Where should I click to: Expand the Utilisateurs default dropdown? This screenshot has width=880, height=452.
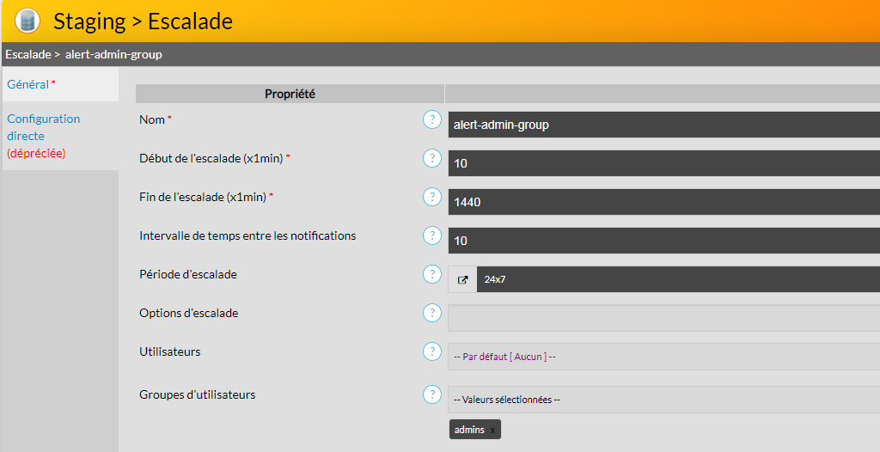point(663,357)
